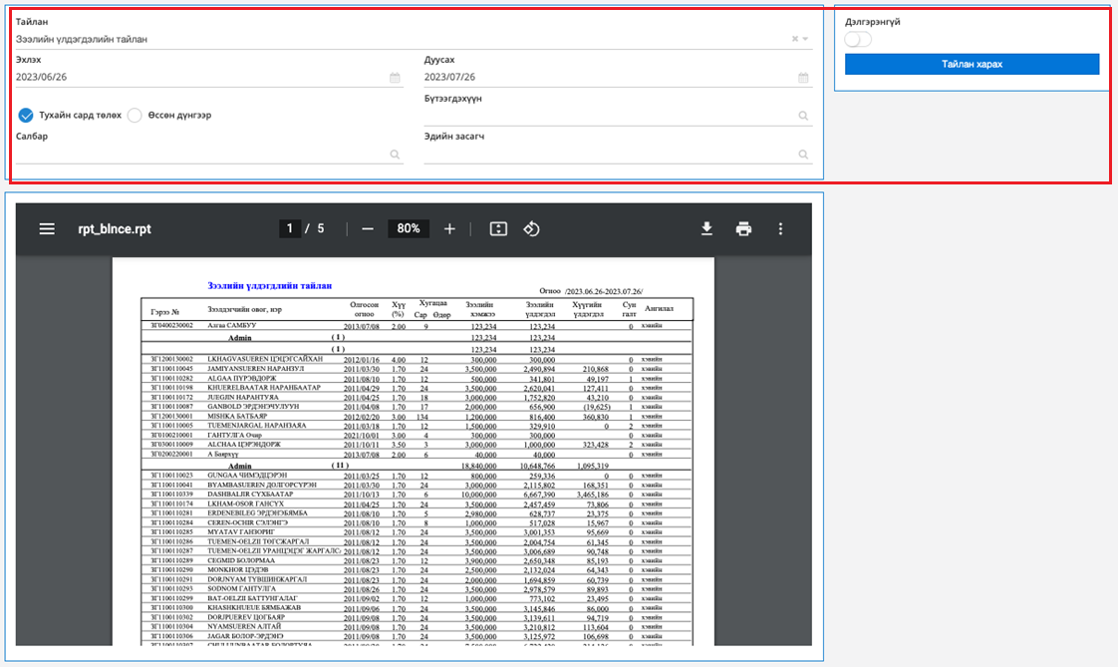Viewport: 1118px width, 667px height.
Task: Expand the Тайлан dropdown arrow
Action: point(806,39)
